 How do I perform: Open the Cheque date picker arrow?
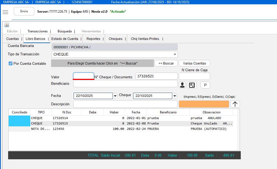[x=175, y=96]
